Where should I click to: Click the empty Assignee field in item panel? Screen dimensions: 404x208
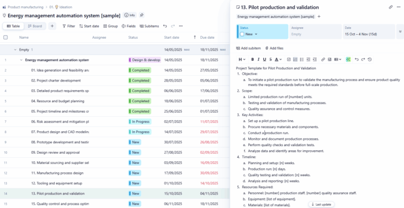(x=316, y=31)
